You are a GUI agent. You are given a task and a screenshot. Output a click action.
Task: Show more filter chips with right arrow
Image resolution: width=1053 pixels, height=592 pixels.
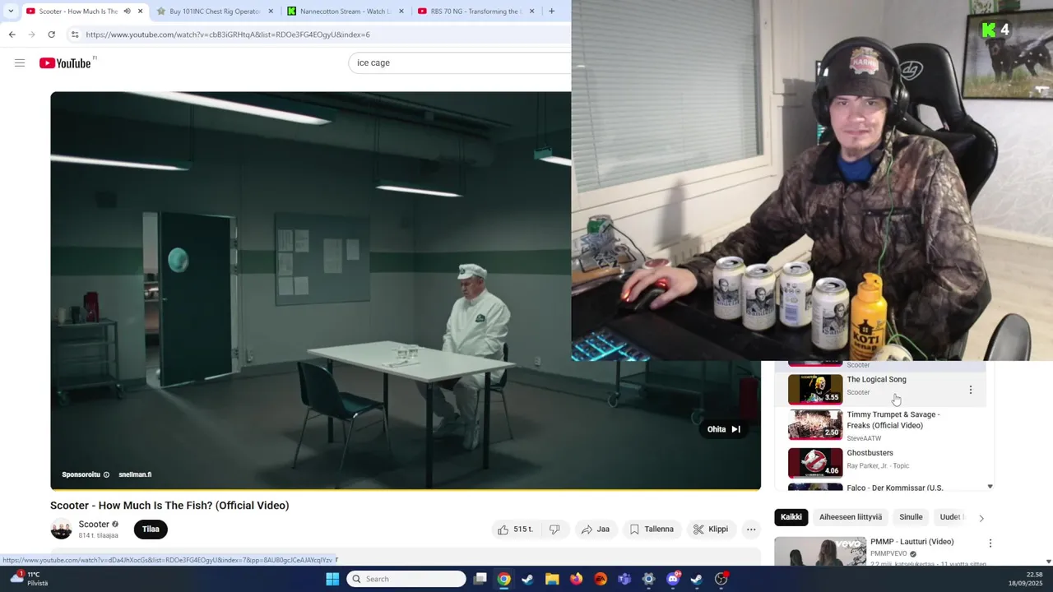click(x=981, y=518)
